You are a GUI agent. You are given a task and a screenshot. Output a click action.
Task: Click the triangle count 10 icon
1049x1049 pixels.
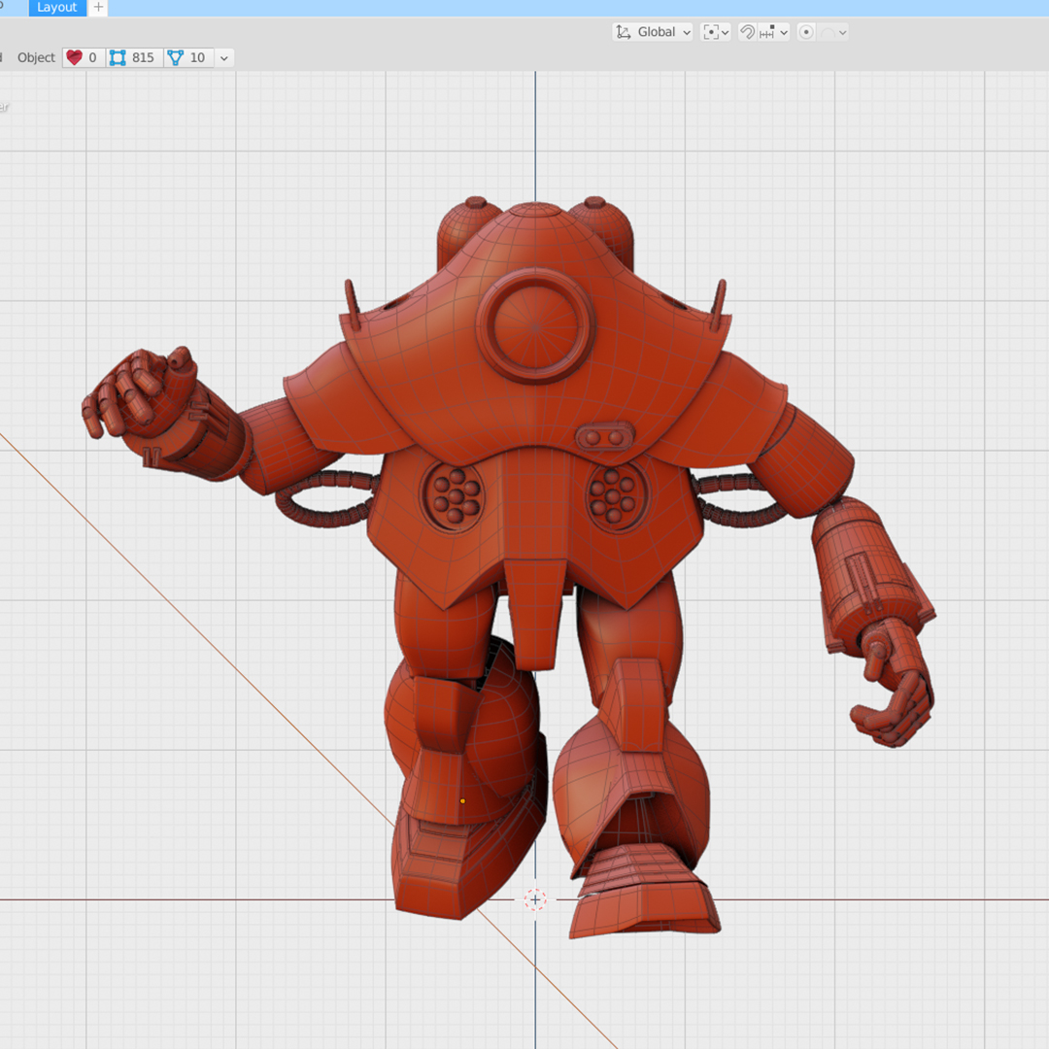coord(176,57)
